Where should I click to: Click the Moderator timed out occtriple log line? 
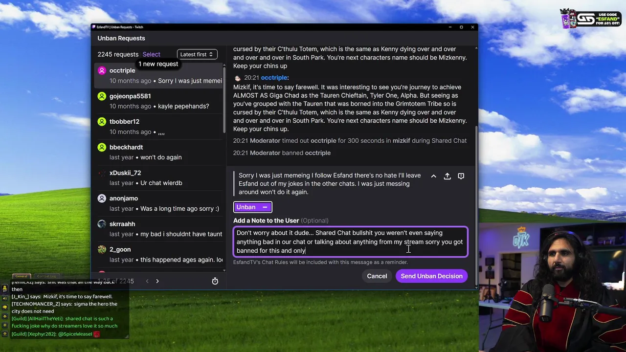tap(350, 141)
